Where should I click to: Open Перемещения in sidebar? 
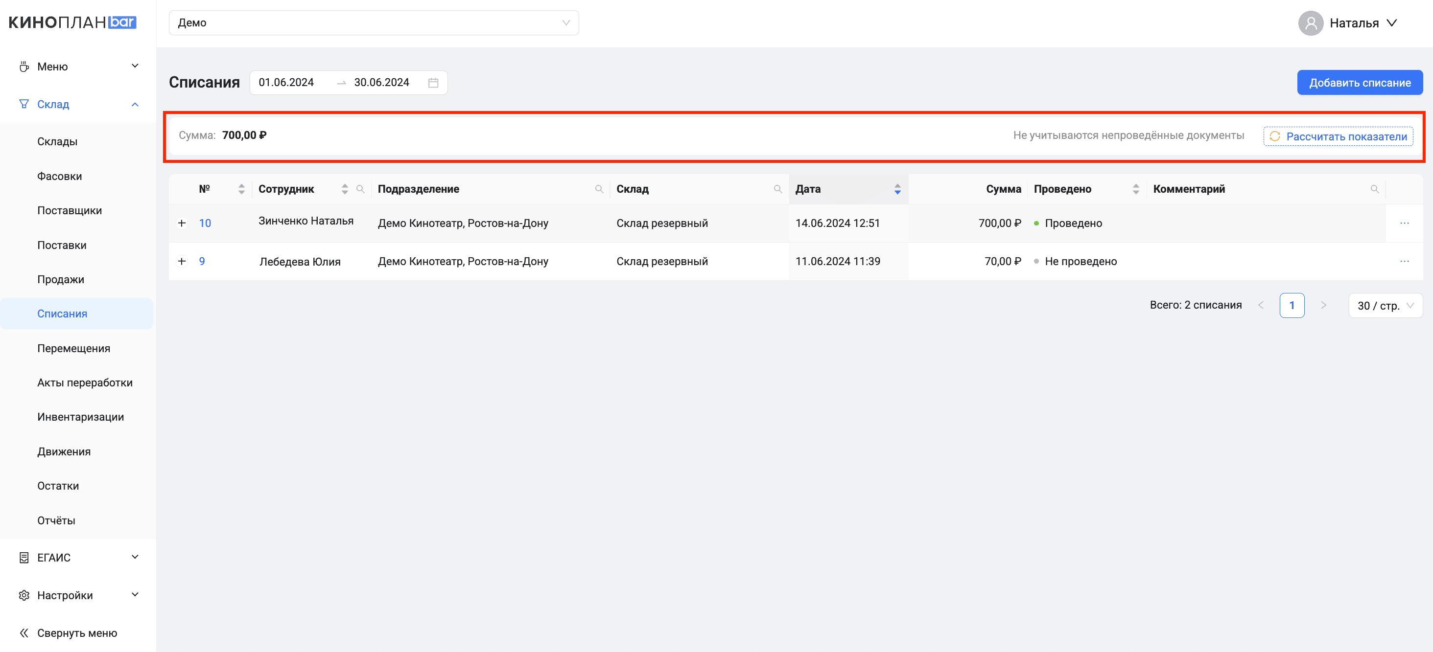tap(73, 348)
